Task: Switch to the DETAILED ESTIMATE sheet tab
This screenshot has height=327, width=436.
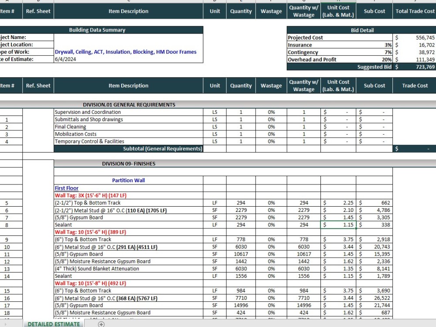Action: 53,324
